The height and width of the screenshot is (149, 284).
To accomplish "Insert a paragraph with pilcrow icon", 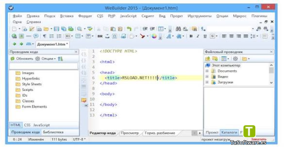I will [x=44, y=36].
